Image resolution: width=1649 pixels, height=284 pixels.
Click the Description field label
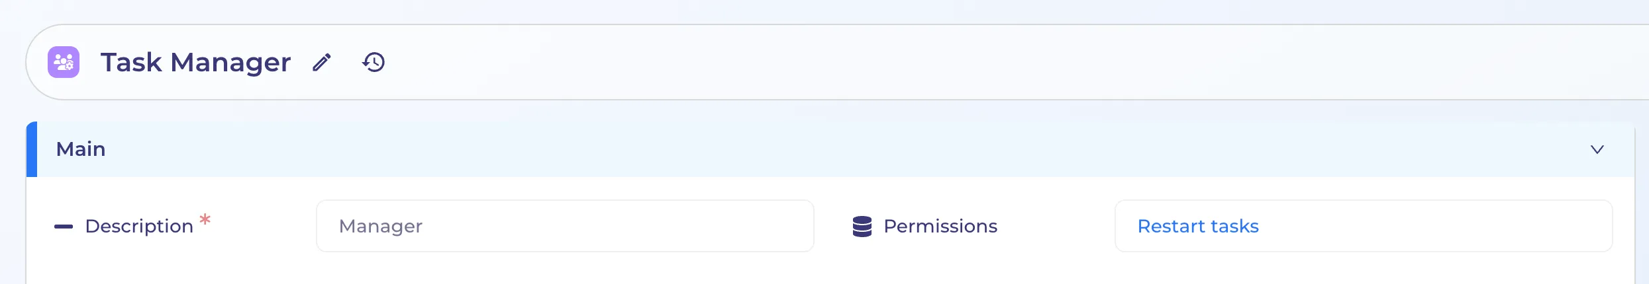[x=139, y=226]
